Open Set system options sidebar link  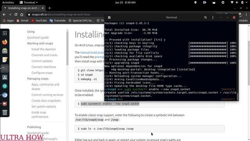[x=44, y=107]
